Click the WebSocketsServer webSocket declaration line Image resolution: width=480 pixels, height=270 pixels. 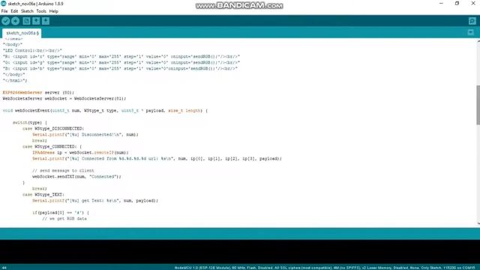(64, 98)
